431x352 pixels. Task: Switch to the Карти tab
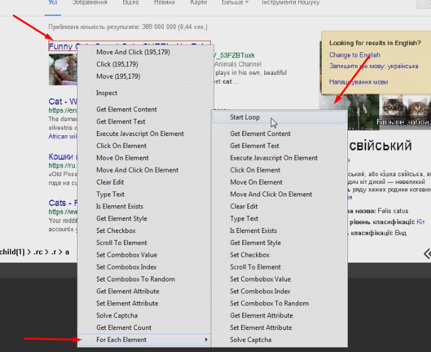pos(198,3)
